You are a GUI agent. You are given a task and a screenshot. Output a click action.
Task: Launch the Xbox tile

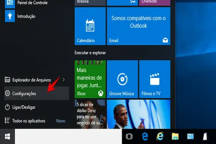(90, 79)
